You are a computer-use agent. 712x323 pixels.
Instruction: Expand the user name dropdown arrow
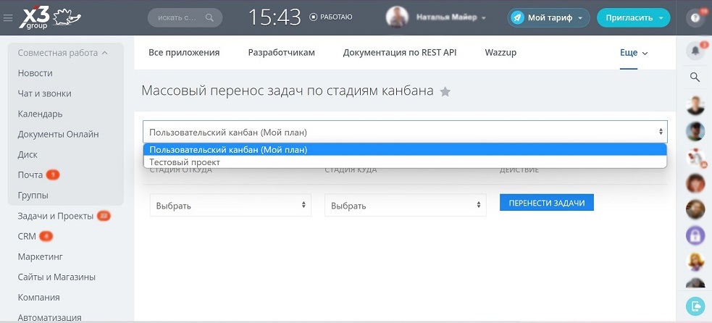coord(484,18)
